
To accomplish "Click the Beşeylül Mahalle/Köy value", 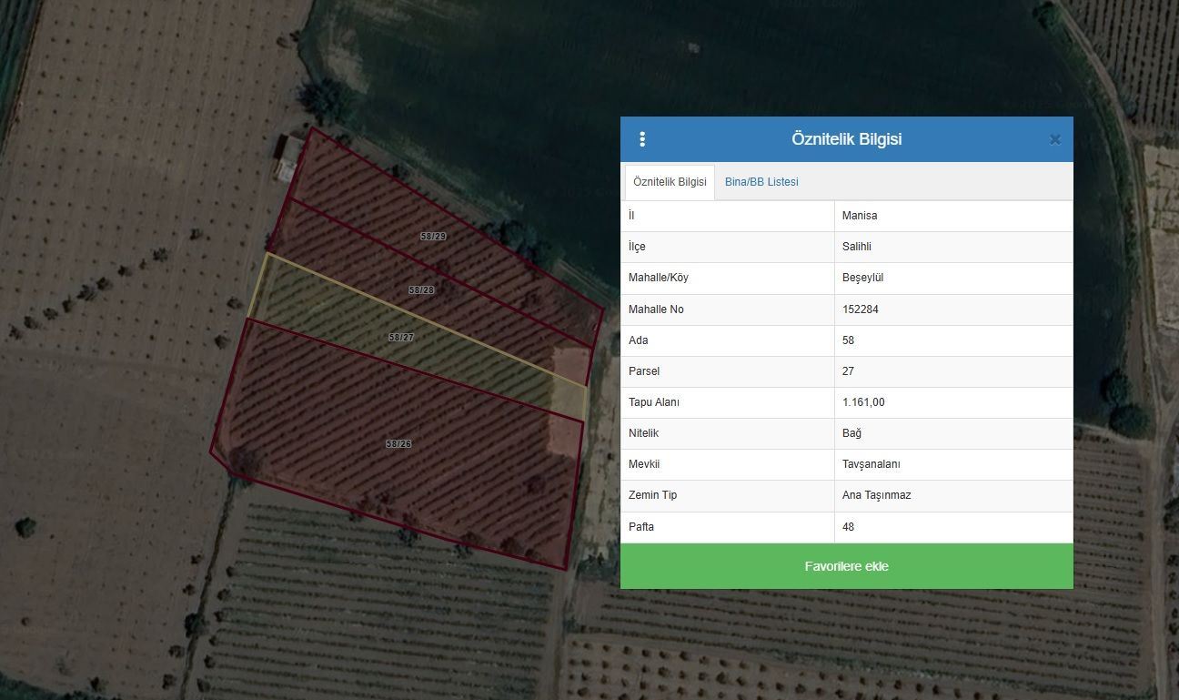I will [863, 278].
